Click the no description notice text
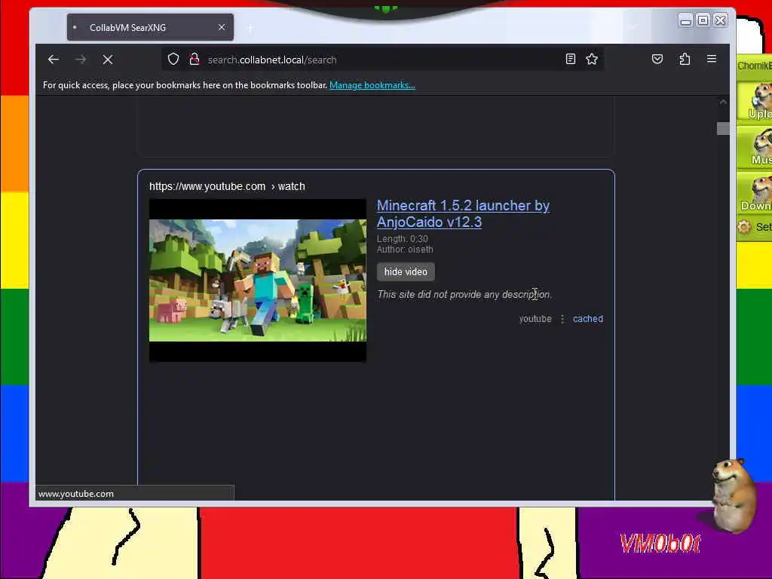Viewport: 772px width, 579px height. click(464, 295)
